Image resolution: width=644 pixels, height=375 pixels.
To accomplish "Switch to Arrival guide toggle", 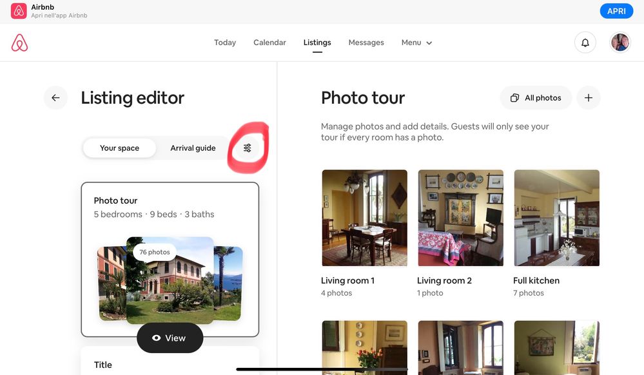I will [x=193, y=148].
